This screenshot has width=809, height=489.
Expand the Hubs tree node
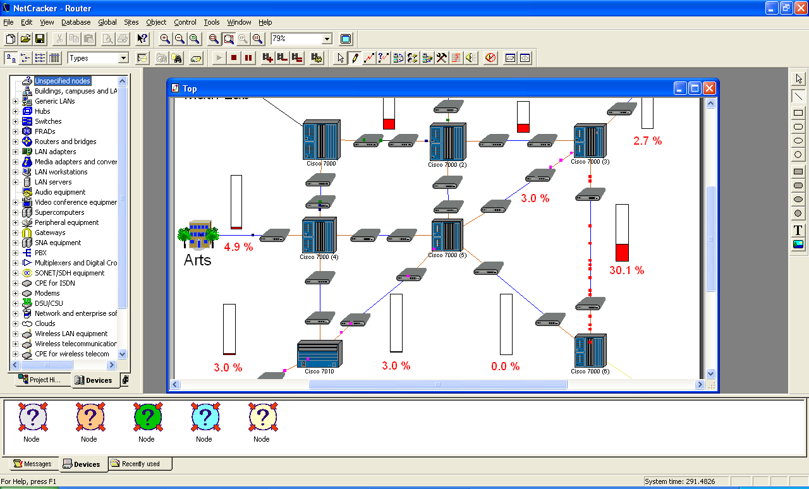[16, 111]
